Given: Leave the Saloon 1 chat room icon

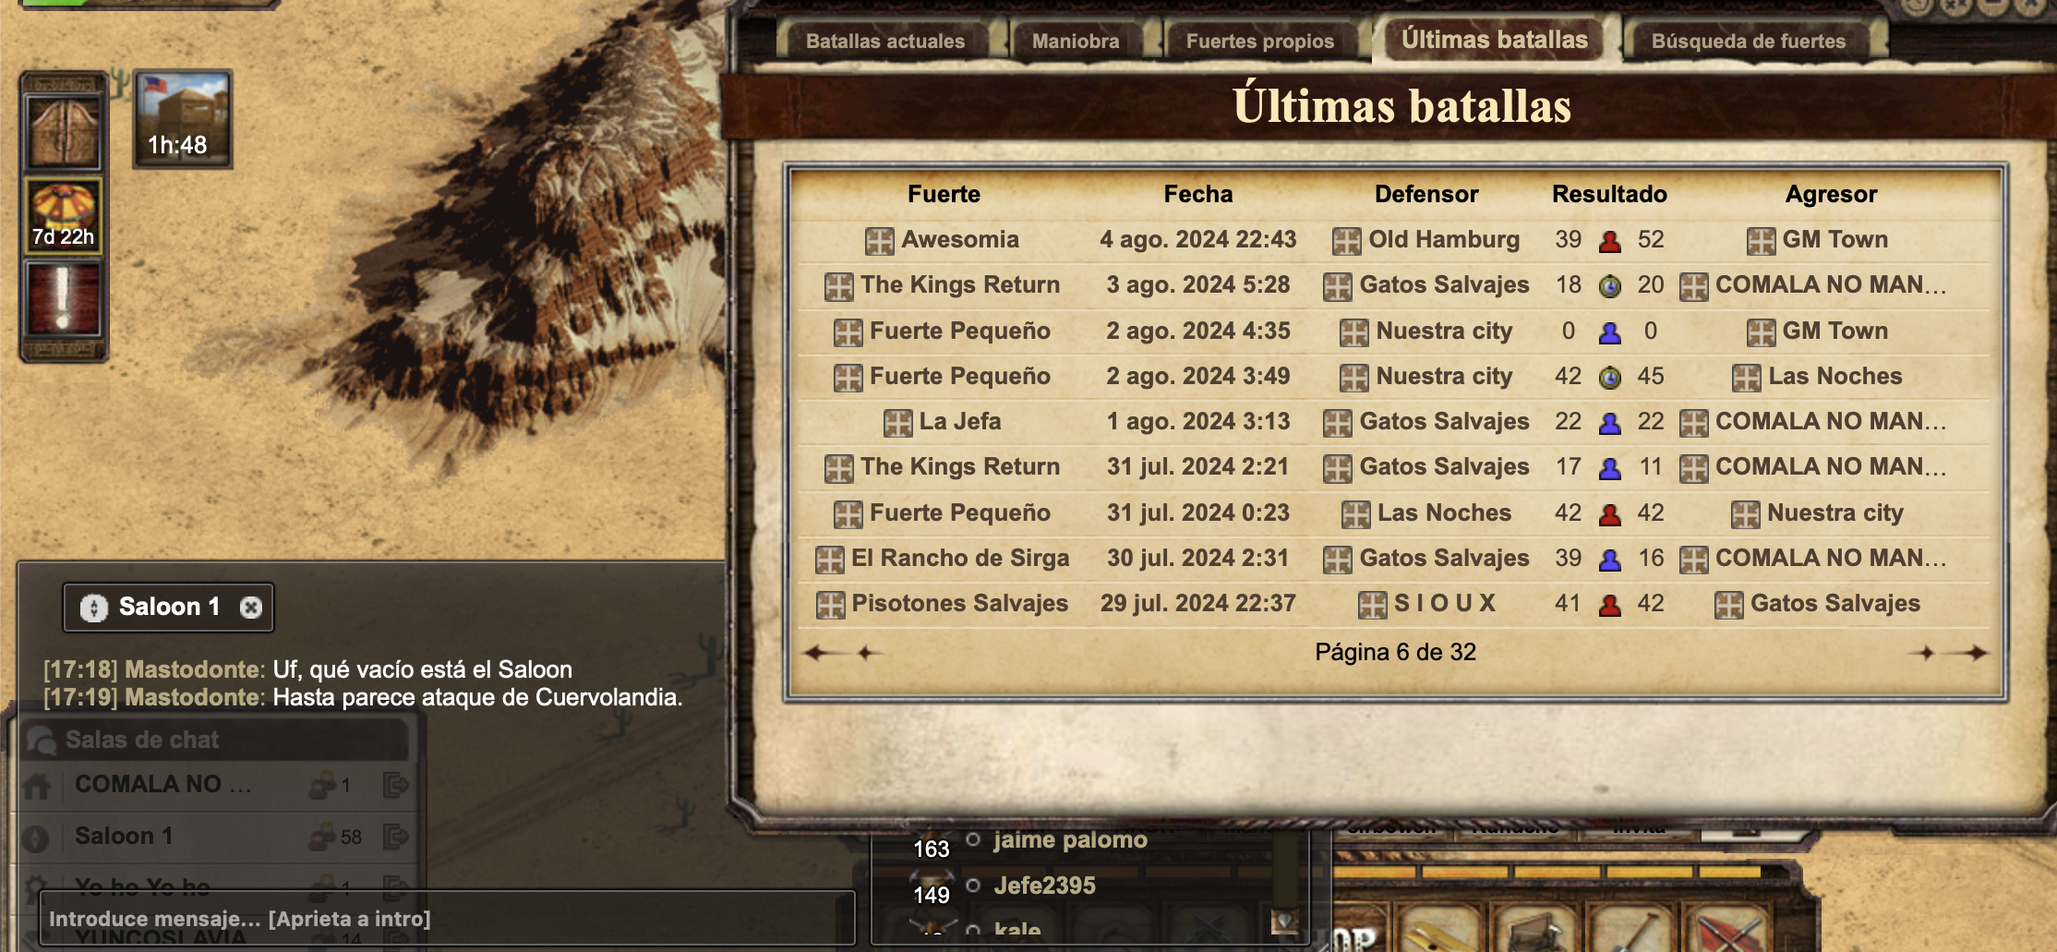Looking at the screenshot, I should (x=395, y=837).
